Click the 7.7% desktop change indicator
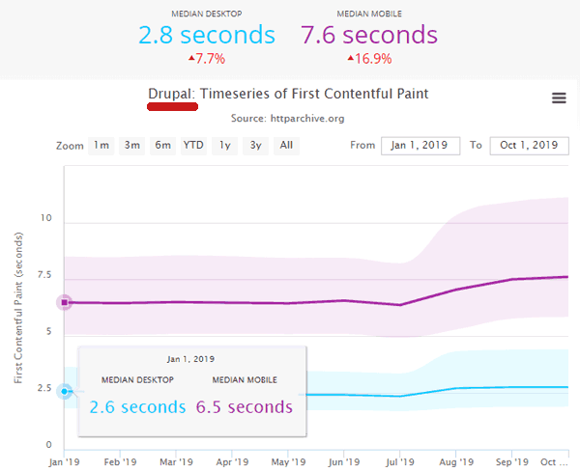The image size is (580, 472). pyautogui.click(x=207, y=59)
